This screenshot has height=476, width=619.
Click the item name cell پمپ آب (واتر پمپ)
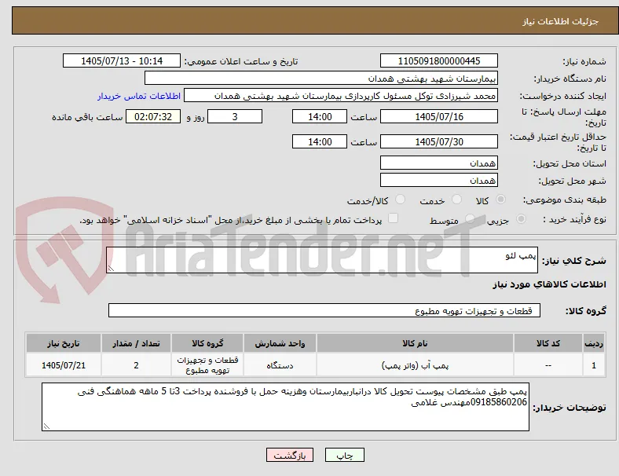415,365
